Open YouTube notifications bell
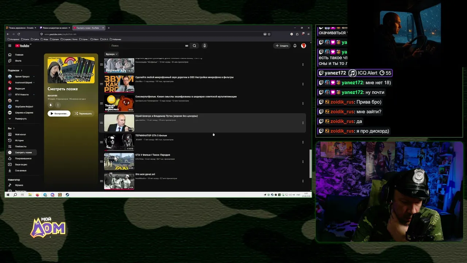This screenshot has height=263, width=467. click(x=295, y=46)
